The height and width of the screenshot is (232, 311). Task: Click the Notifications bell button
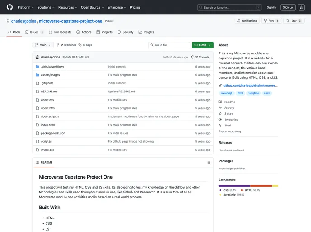[247, 21]
